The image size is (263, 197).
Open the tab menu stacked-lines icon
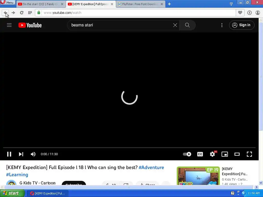point(231,4)
